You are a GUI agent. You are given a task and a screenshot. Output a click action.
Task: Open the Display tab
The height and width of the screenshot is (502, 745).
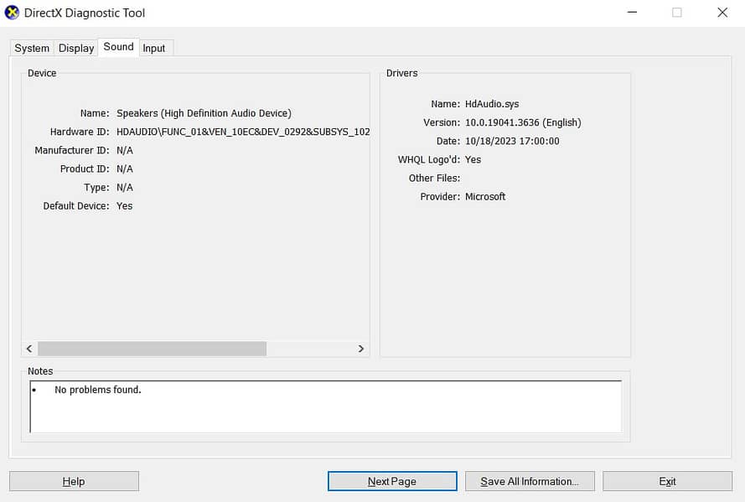(76, 49)
